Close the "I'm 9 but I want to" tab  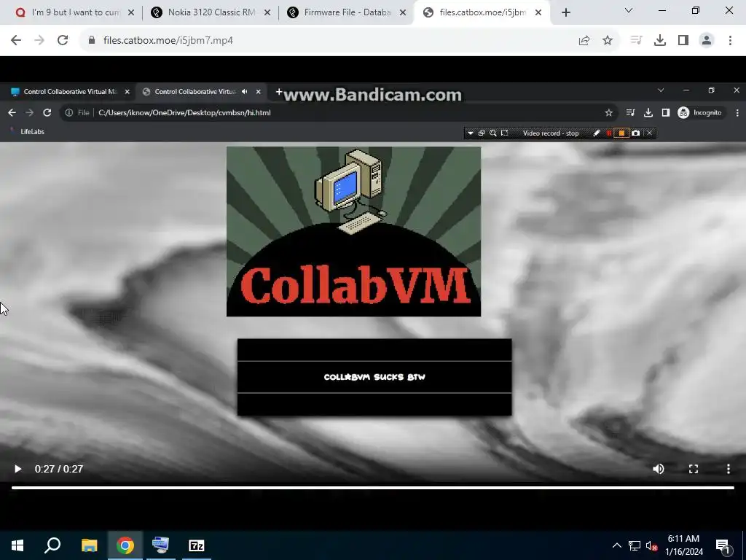(x=131, y=13)
